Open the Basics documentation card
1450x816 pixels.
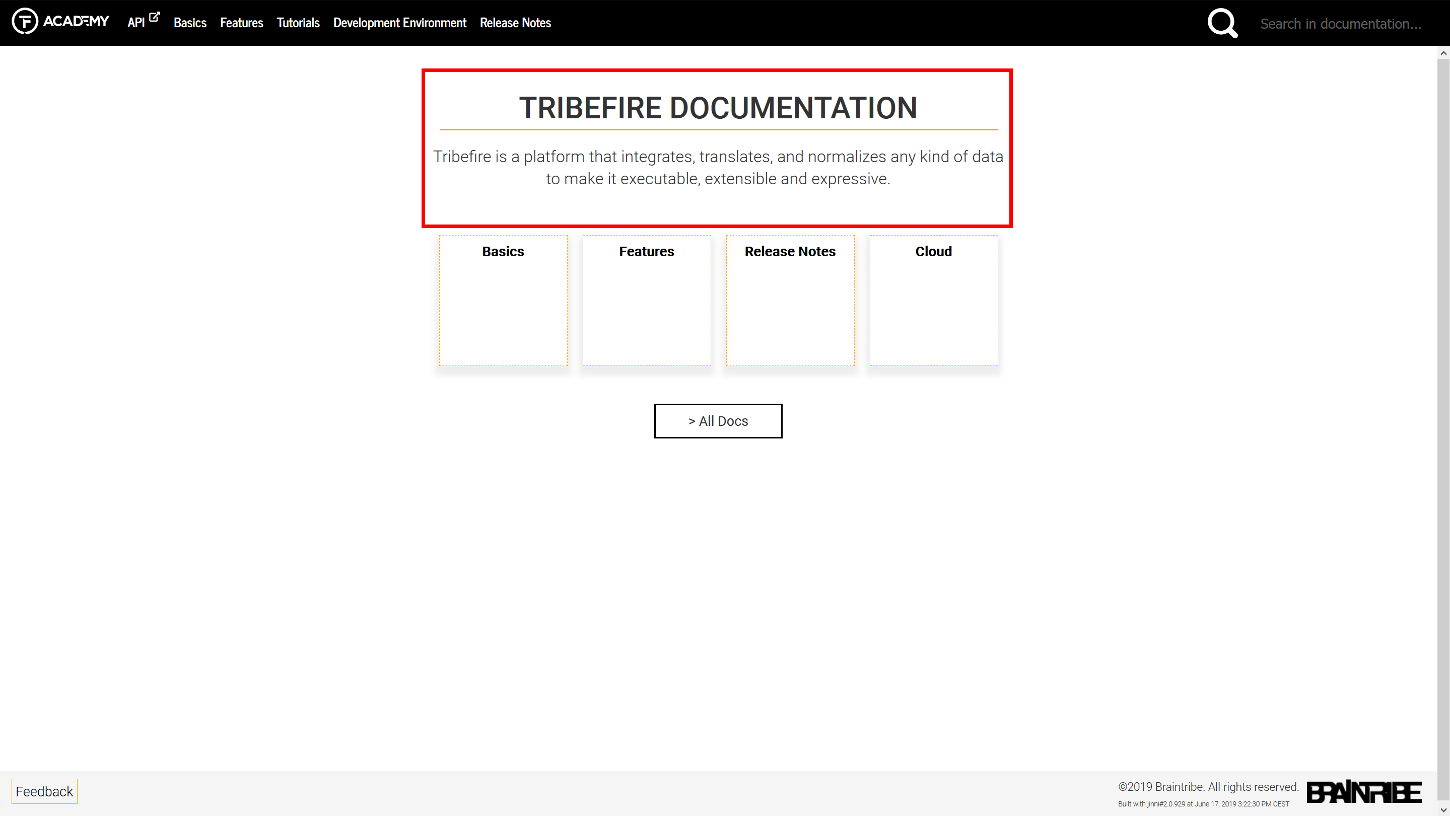[503, 300]
